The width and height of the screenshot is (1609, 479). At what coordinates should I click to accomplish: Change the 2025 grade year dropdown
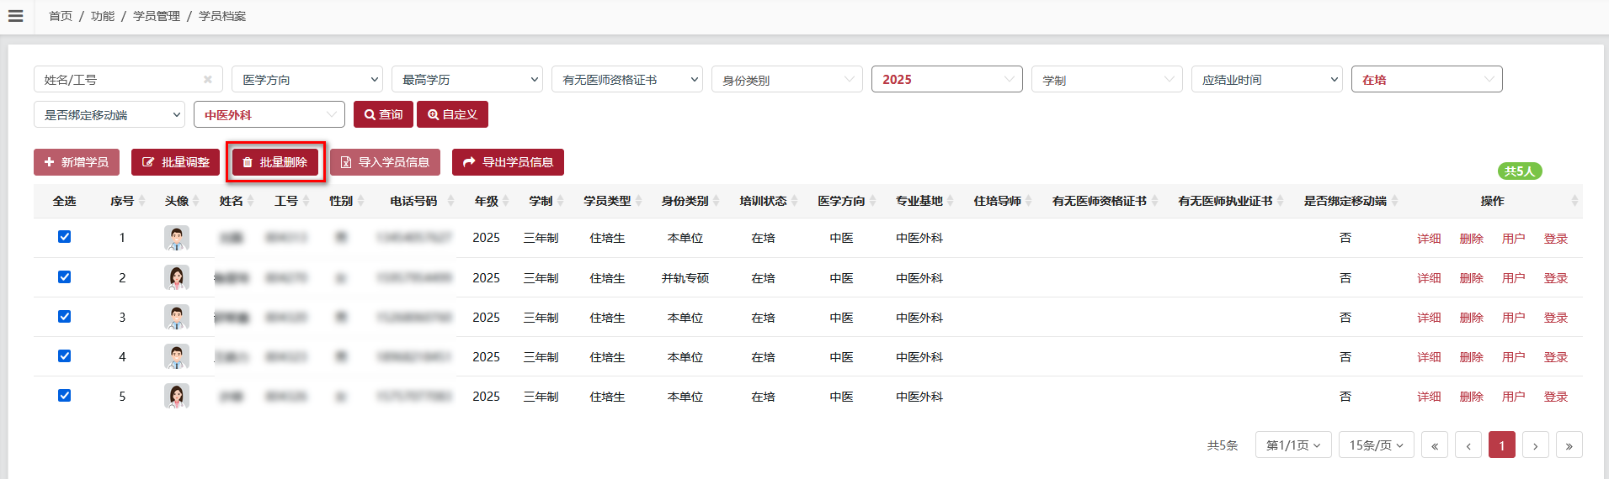947,79
